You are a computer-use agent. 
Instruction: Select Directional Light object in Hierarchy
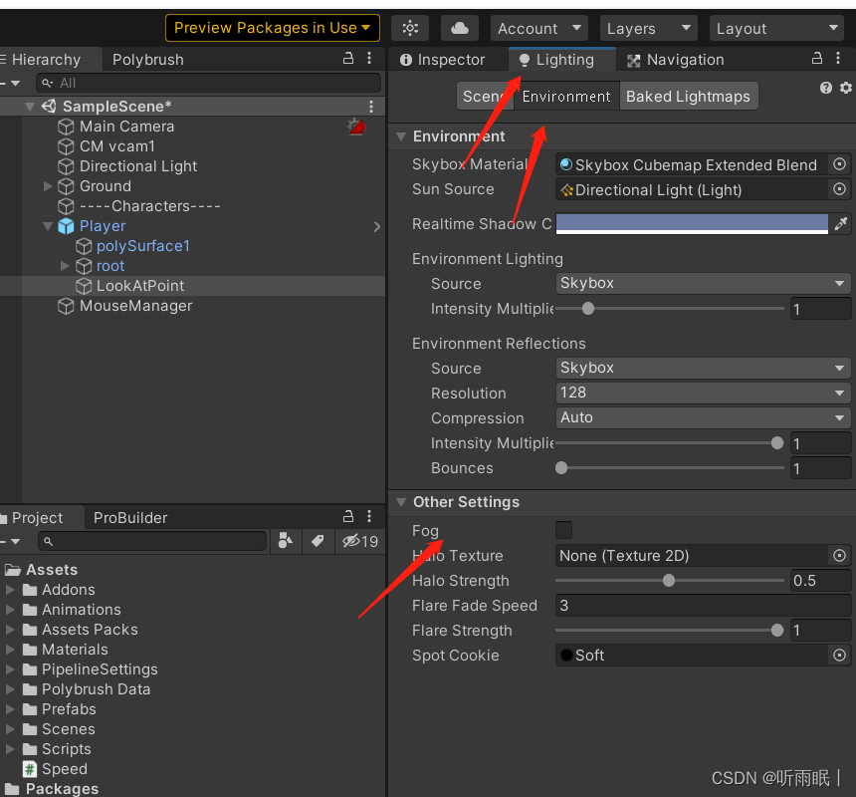tap(138, 166)
